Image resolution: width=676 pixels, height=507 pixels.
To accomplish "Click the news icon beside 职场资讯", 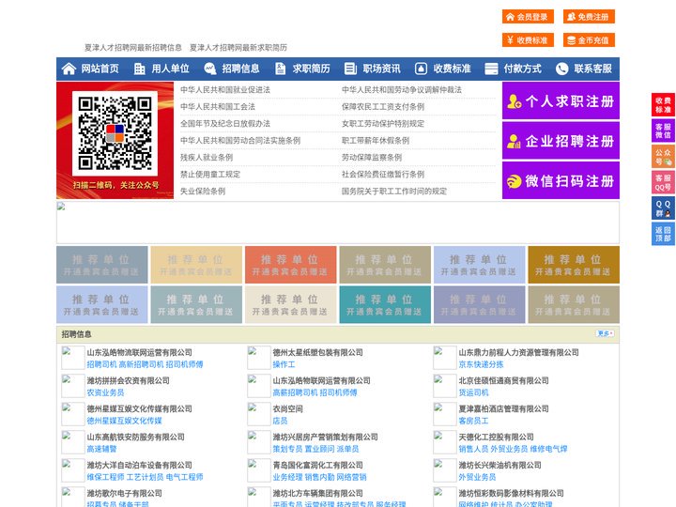I will point(350,69).
